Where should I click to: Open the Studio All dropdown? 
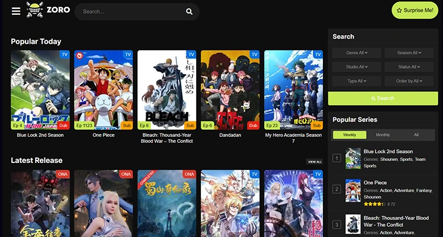(357, 67)
